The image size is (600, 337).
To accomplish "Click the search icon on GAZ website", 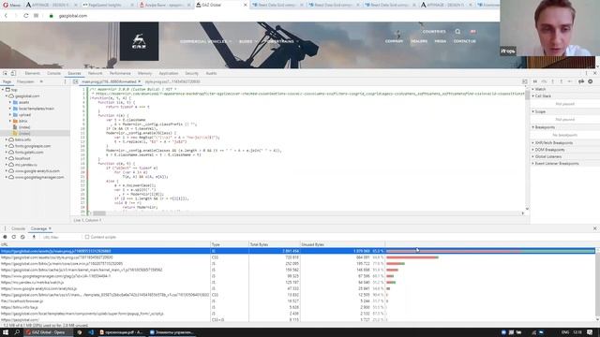I will pyautogui.click(x=457, y=31).
